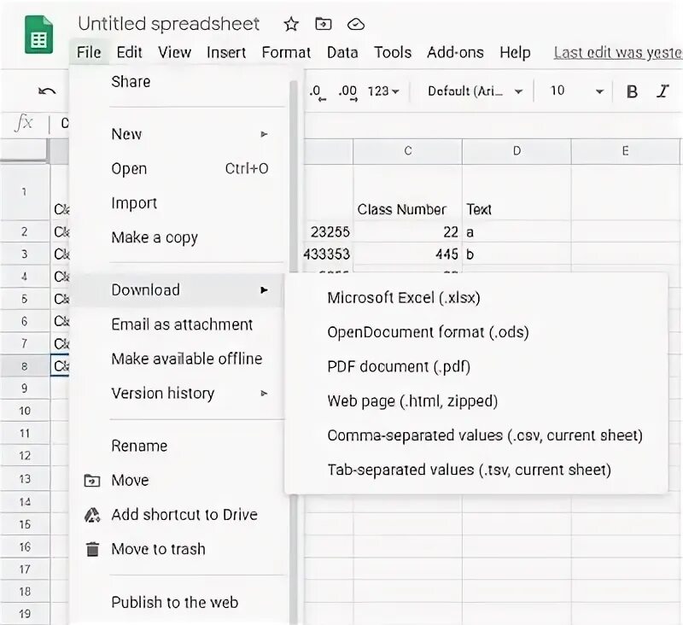Expand the Version history submenu arrow
683x625 pixels.
[x=264, y=394]
